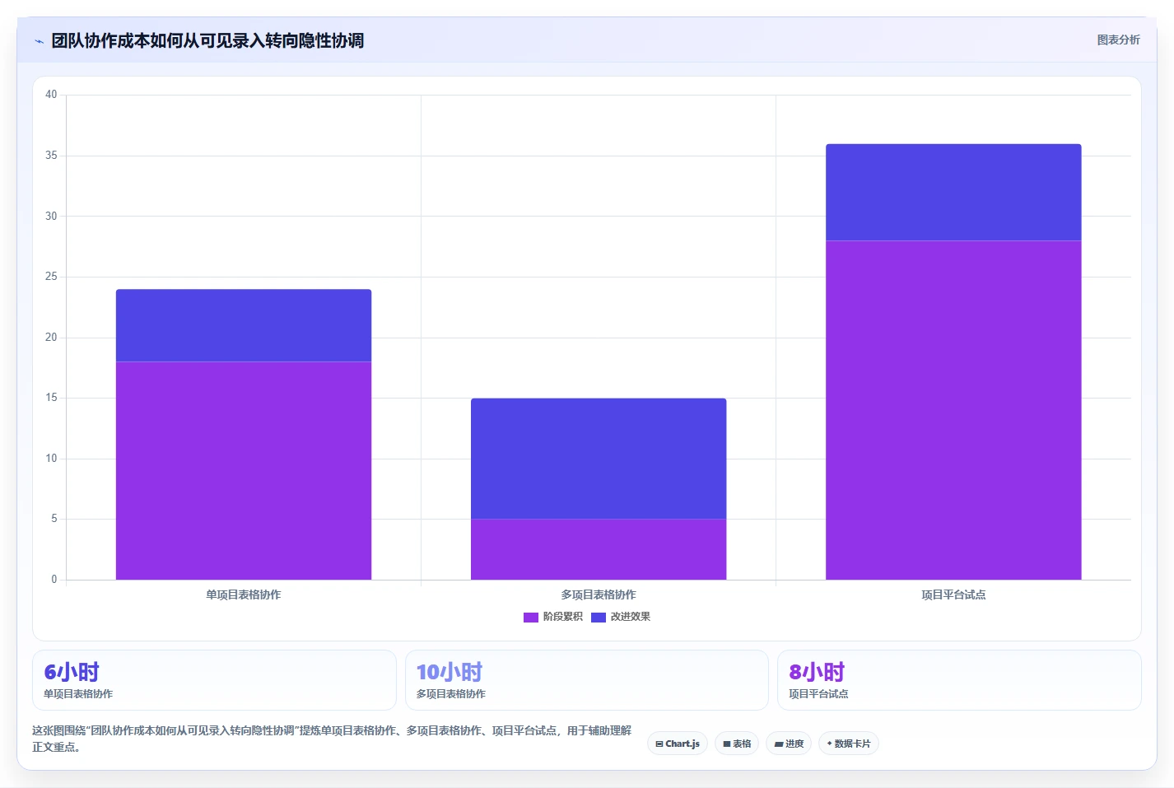This screenshot has height=788, width=1174.
Task: Click the header icon beside the chart title
Action: pos(39,41)
